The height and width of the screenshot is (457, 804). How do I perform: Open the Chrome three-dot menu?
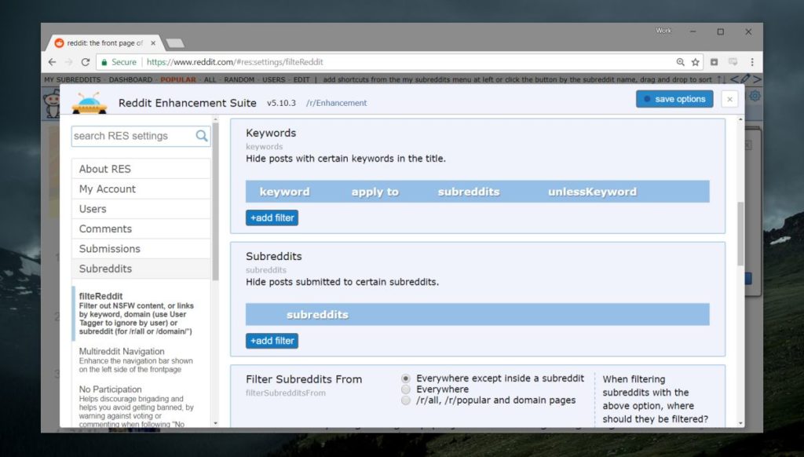coord(752,62)
